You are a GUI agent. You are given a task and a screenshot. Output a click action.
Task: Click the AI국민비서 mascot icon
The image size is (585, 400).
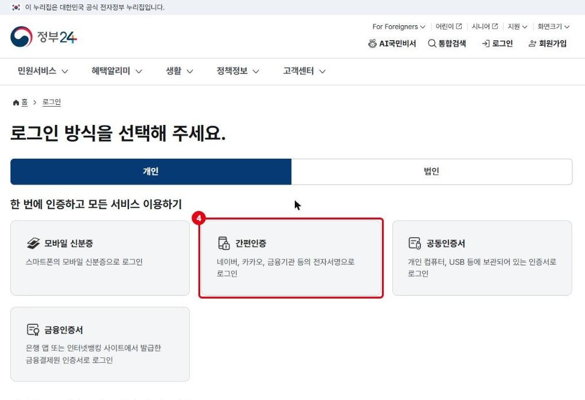pyautogui.click(x=372, y=44)
